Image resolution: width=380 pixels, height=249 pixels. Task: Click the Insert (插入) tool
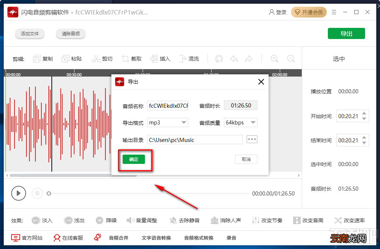click(x=160, y=59)
